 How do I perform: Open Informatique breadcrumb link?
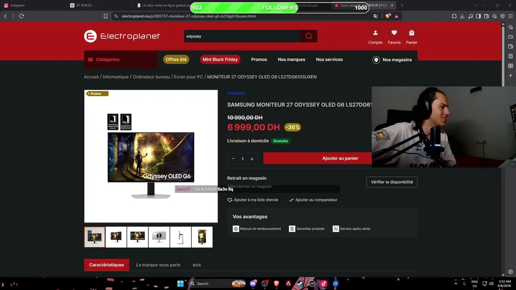(x=116, y=77)
